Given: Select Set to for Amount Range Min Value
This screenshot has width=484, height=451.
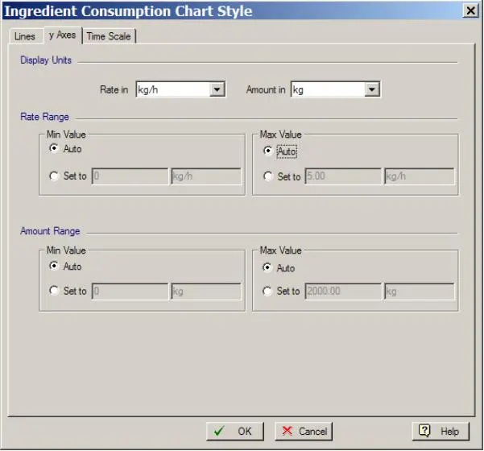Looking at the screenshot, I should [54, 291].
